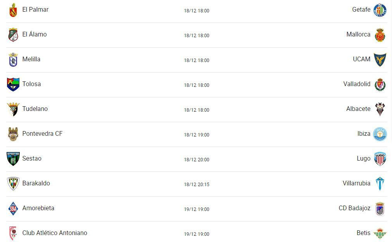Screen dimensions: 392x242
Task: Click the Tudelano match time 18/12 18:00
Action: [x=197, y=110]
